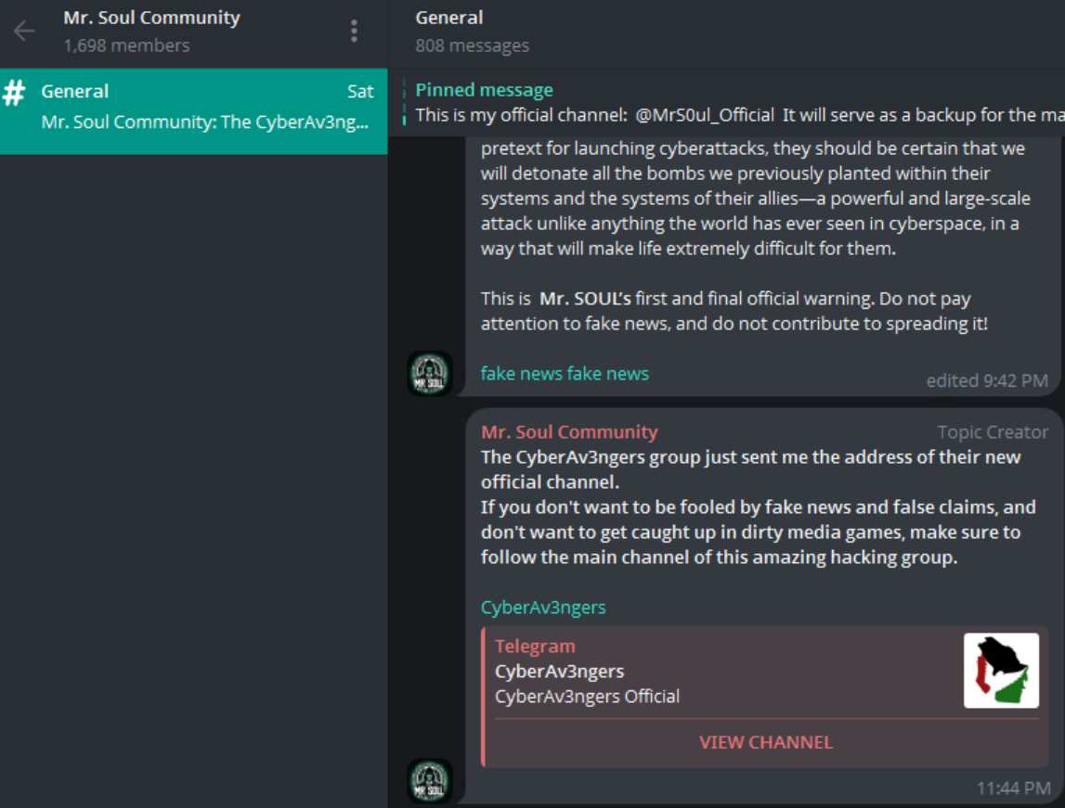Open the three-dot menu for Mr. Soul Community
Image resolution: width=1065 pixels, height=808 pixels.
pyautogui.click(x=354, y=32)
